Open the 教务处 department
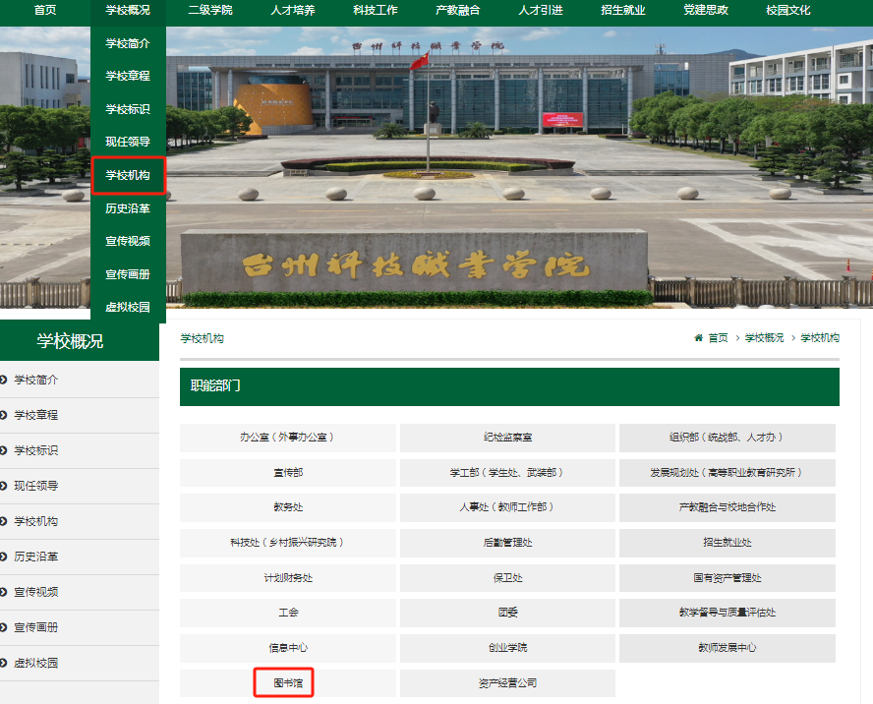The image size is (873, 704). (x=288, y=507)
